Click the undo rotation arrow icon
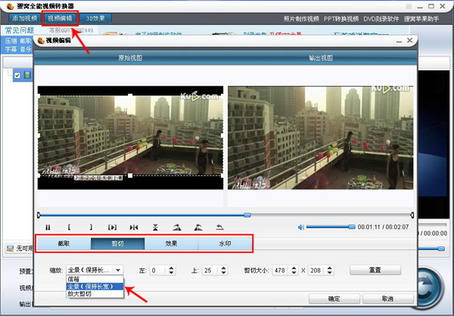The image size is (454, 316). 219,228
